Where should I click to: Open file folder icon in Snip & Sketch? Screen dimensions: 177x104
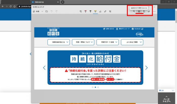[47, 11]
